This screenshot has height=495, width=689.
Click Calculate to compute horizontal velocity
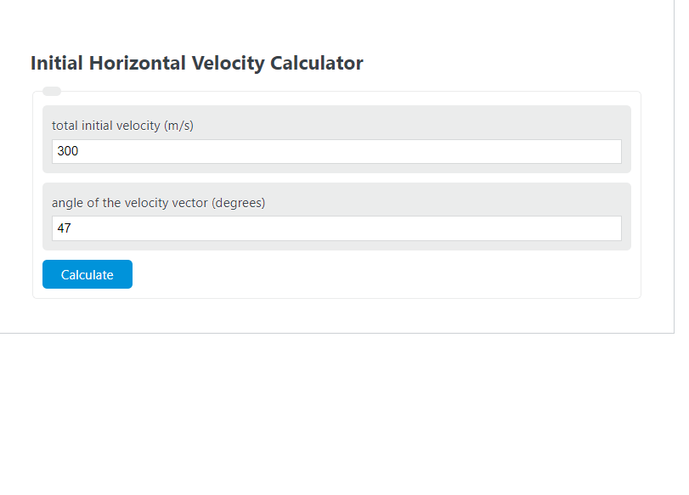click(x=87, y=273)
